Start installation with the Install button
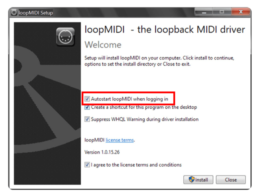The image size is (259, 196). click(198, 180)
